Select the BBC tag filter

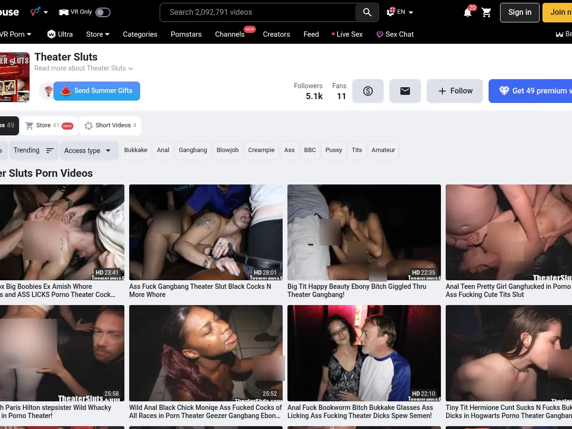(x=310, y=150)
